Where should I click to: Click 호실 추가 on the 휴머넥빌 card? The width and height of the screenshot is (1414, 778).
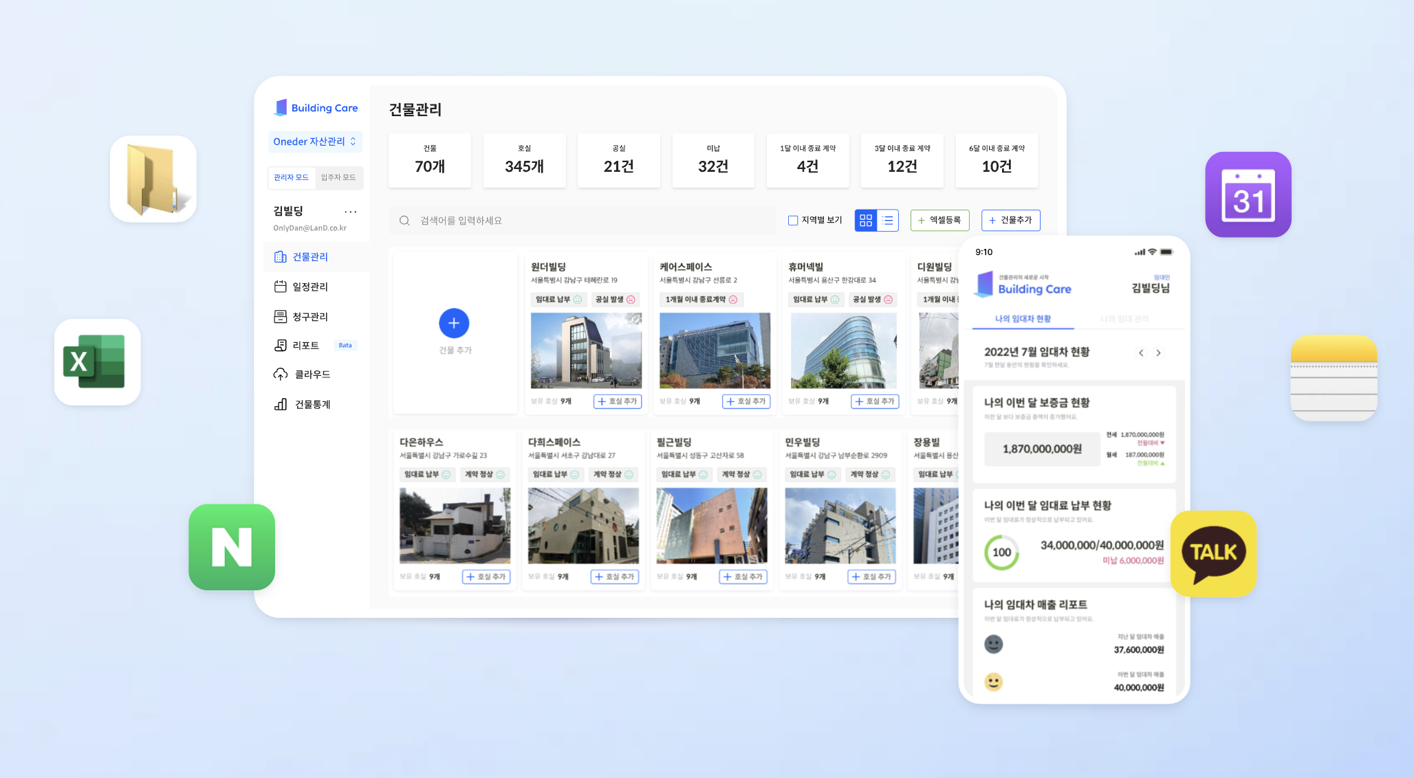875,401
